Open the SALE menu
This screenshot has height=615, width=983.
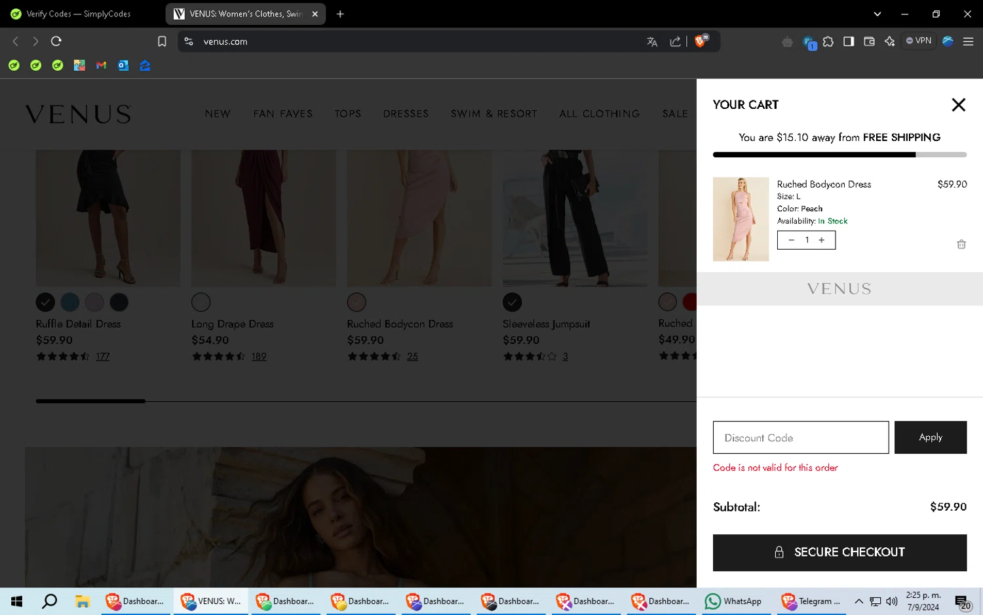pyautogui.click(x=675, y=114)
